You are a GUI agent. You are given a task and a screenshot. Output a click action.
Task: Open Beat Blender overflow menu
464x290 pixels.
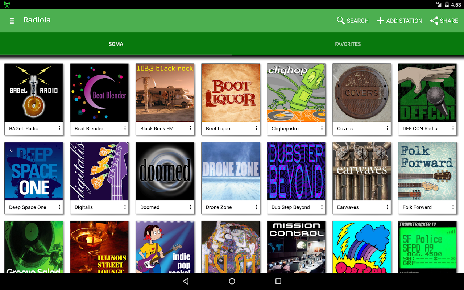coord(125,128)
